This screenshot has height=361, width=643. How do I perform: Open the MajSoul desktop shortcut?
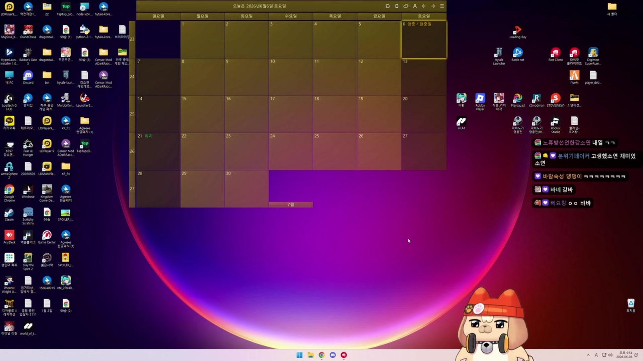click(x=9, y=32)
